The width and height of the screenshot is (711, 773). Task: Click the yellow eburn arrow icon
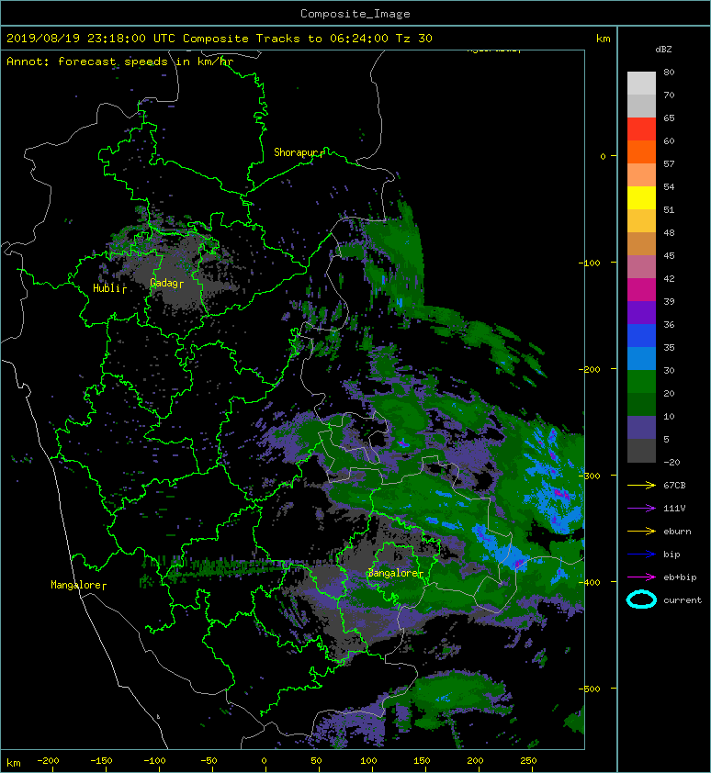[x=641, y=531]
